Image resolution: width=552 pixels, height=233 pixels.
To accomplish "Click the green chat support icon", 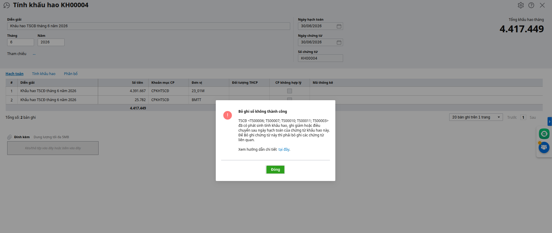I will click(544, 134).
